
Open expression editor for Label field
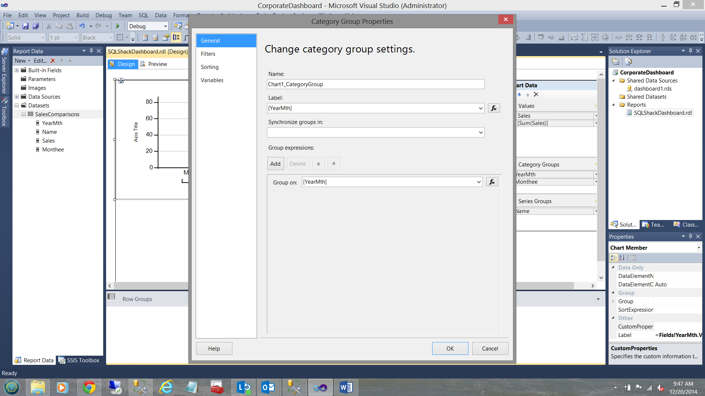tap(494, 108)
